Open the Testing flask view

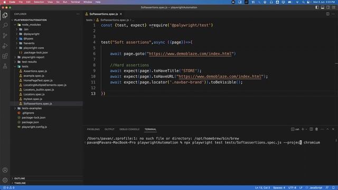coord(5,66)
